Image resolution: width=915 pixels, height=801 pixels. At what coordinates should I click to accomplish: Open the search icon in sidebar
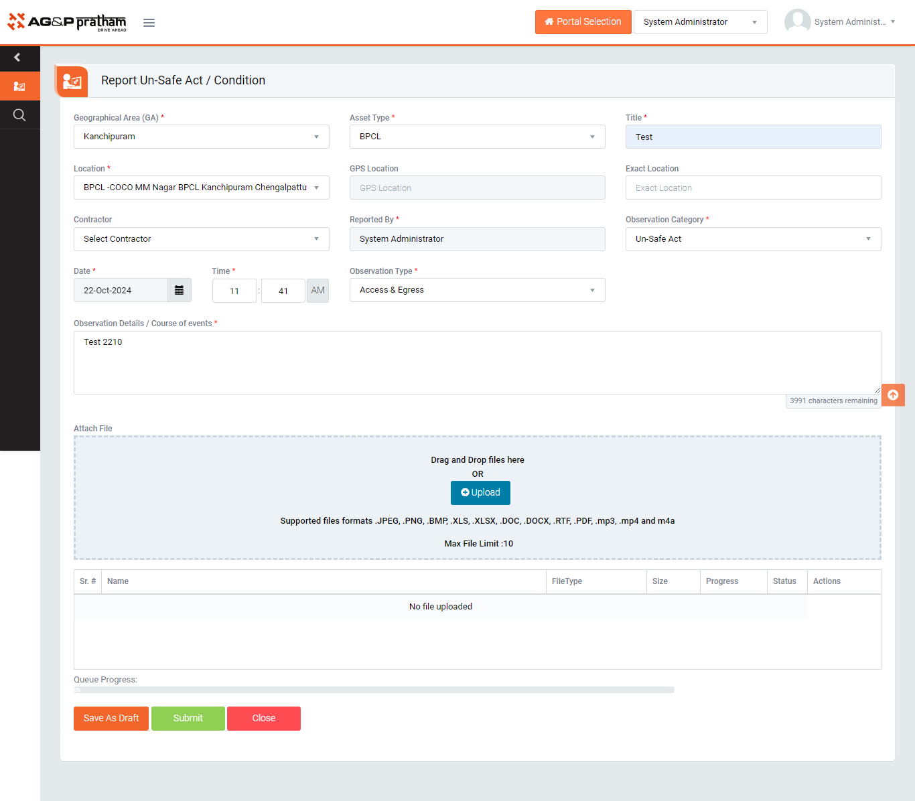click(19, 115)
